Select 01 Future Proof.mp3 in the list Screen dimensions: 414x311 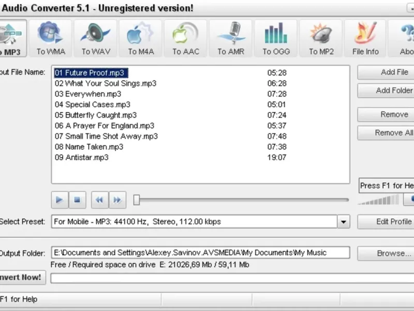91,73
